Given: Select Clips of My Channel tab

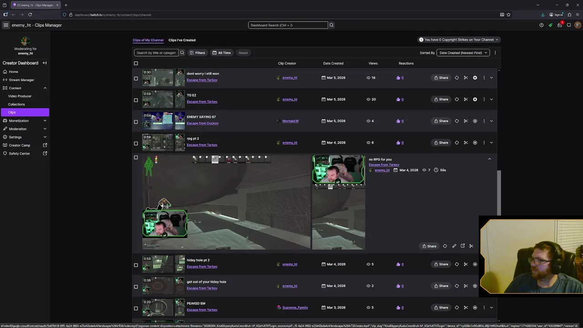Looking at the screenshot, I should tap(148, 40).
